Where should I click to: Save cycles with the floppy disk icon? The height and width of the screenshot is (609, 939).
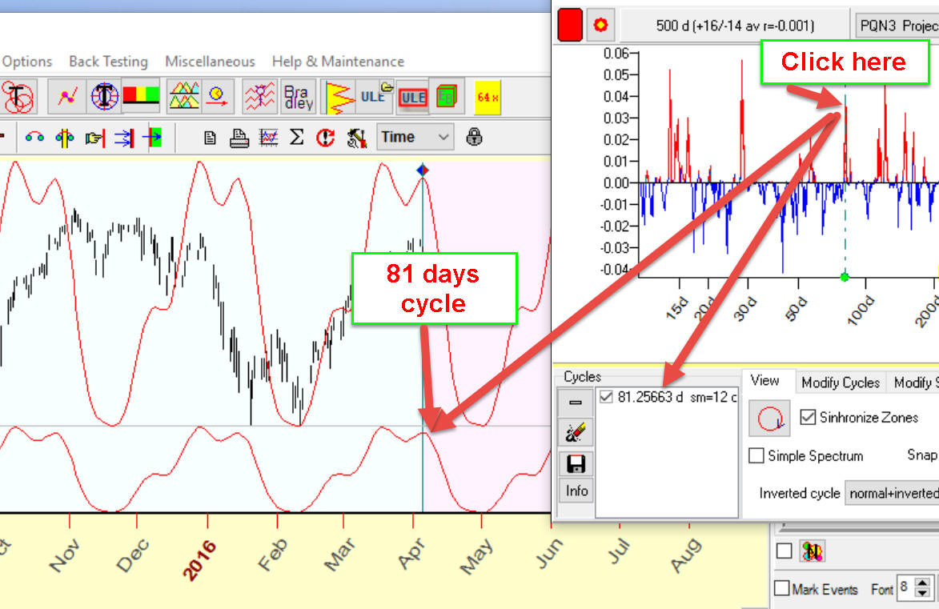[x=576, y=463]
